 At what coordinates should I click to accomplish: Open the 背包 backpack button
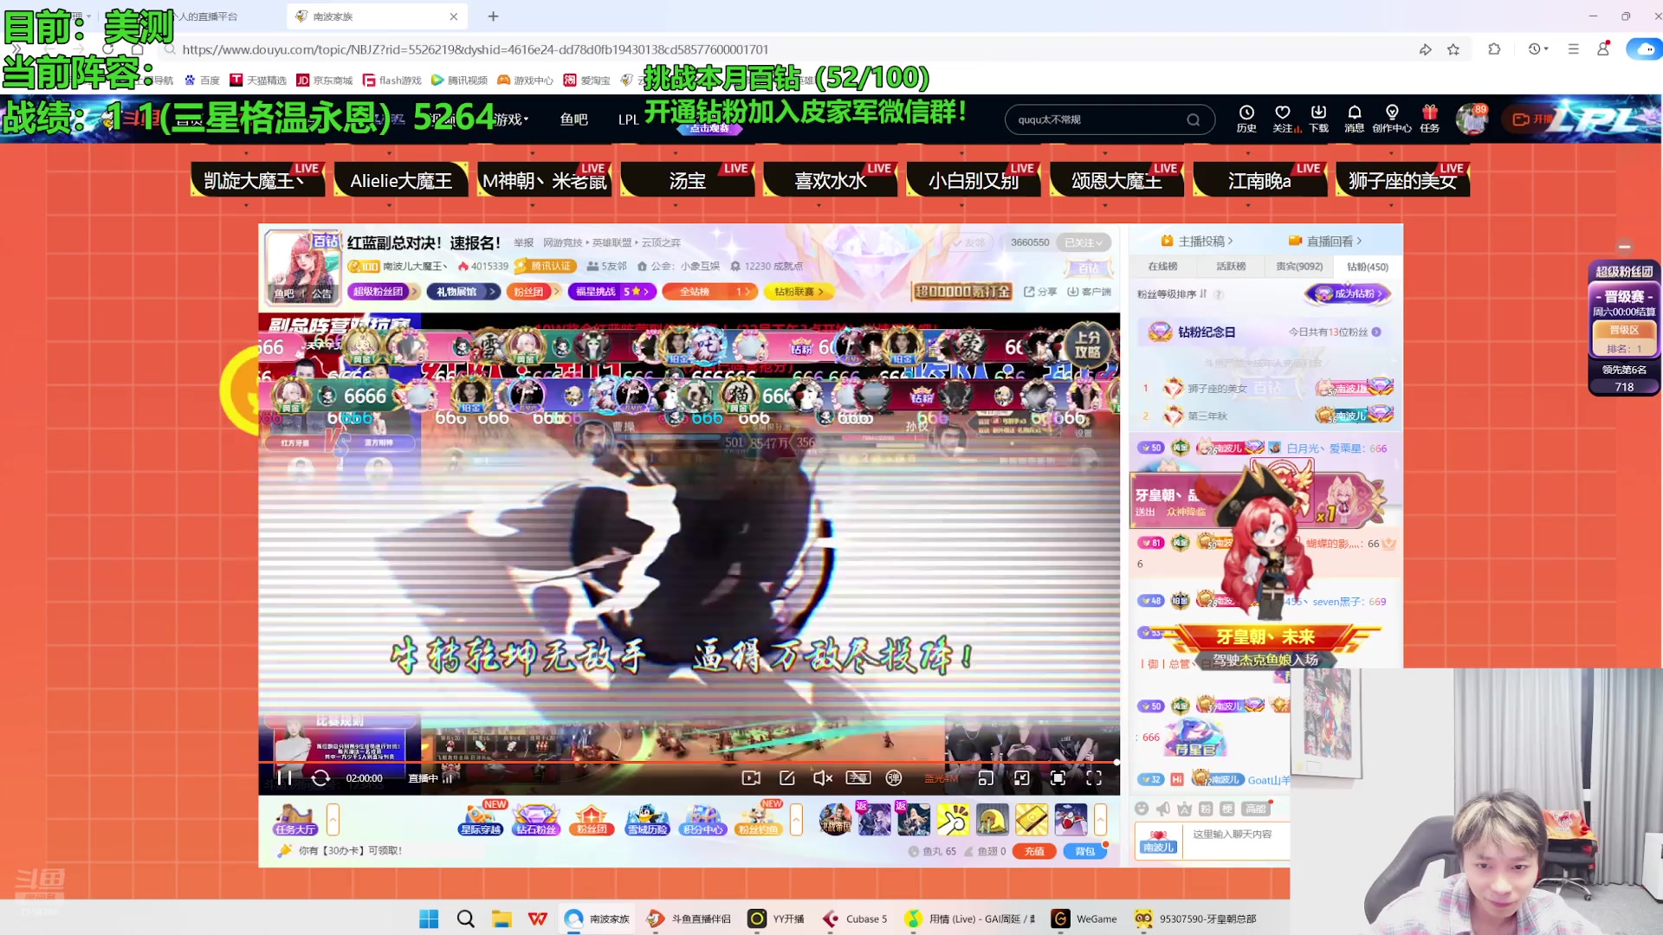(x=1084, y=851)
